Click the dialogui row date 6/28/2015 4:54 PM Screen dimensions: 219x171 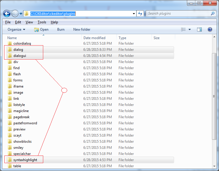point(98,56)
